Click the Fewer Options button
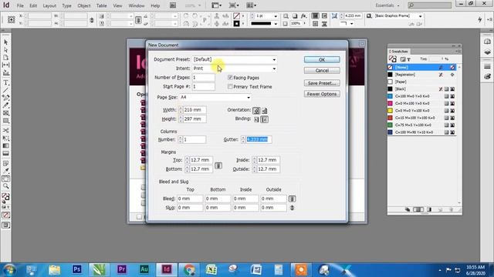 pos(322,94)
